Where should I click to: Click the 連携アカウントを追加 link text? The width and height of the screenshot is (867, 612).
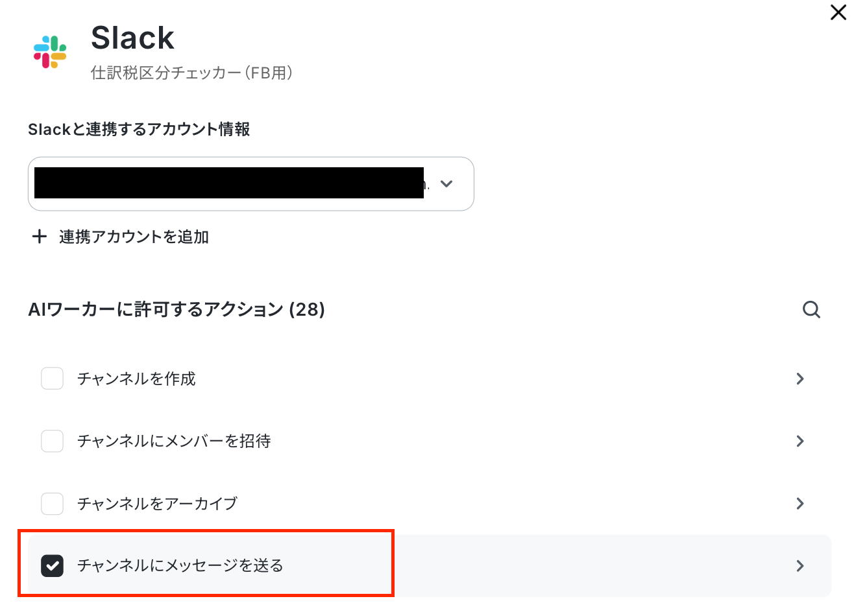tap(134, 237)
